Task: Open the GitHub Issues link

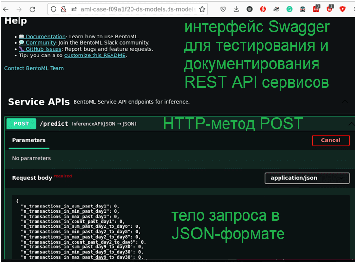Action: pos(46,49)
